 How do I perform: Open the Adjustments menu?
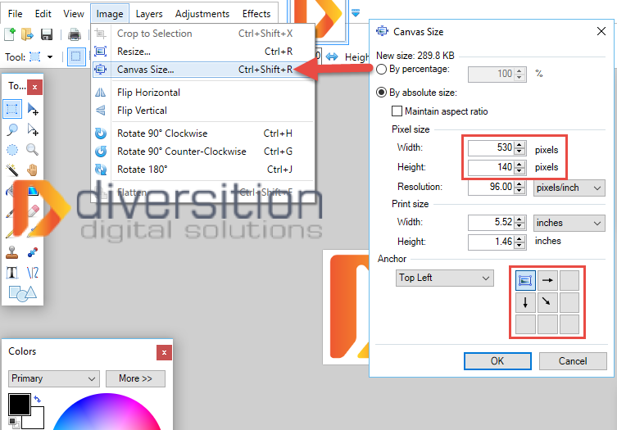(x=202, y=14)
